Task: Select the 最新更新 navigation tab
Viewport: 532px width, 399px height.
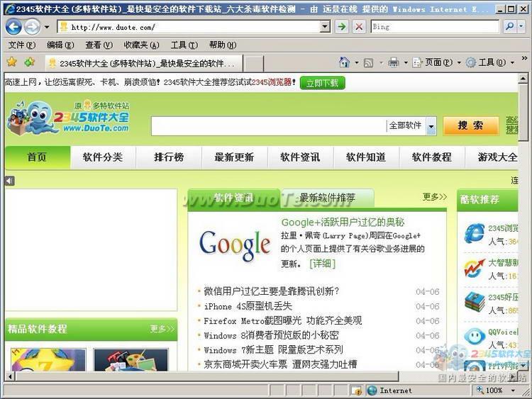Action: point(235,157)
